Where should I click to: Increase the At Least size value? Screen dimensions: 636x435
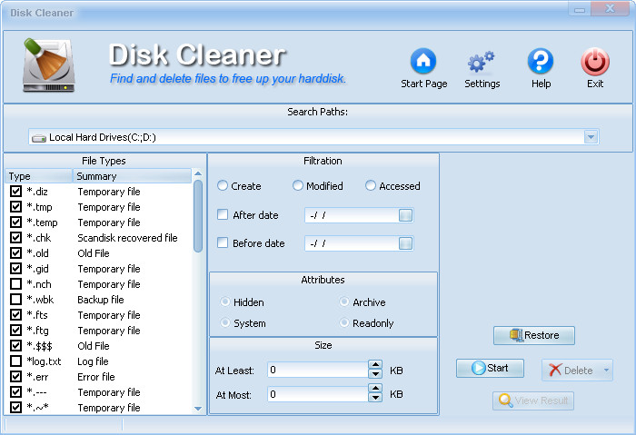tap(375, 365)
